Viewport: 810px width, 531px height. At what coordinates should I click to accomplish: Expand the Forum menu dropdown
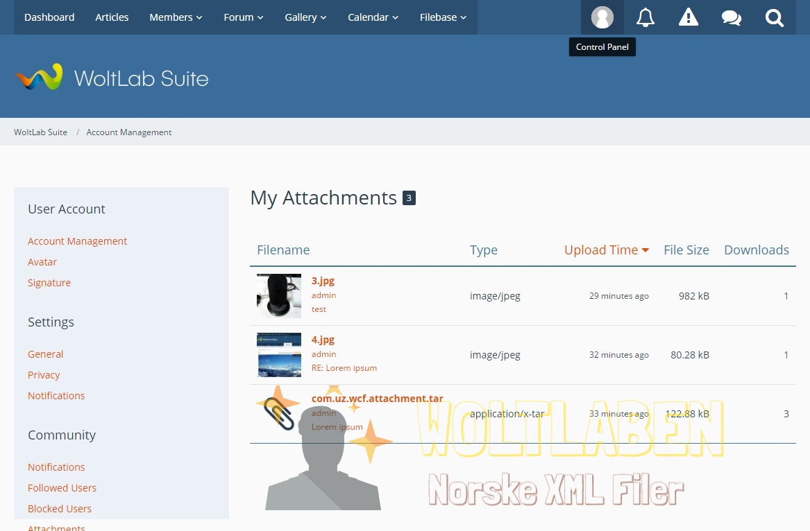click(x=243, y=17)
